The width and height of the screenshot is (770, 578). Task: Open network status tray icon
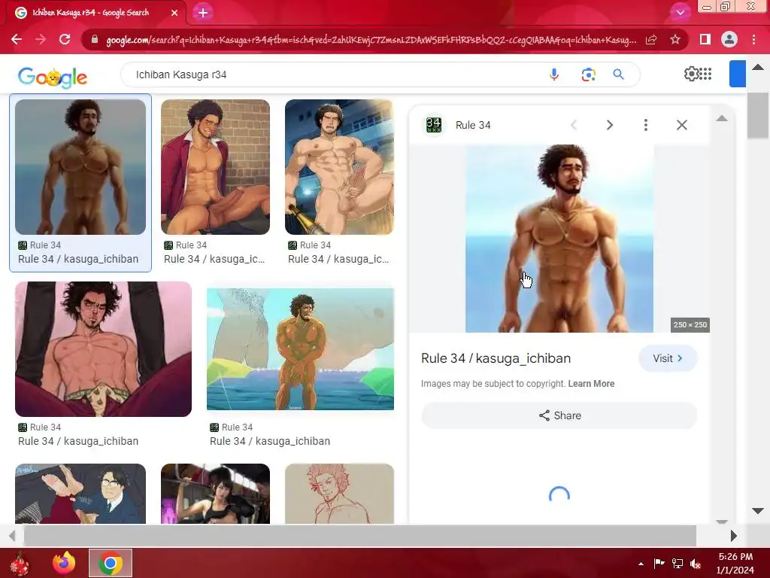click(x=678, y=563)
